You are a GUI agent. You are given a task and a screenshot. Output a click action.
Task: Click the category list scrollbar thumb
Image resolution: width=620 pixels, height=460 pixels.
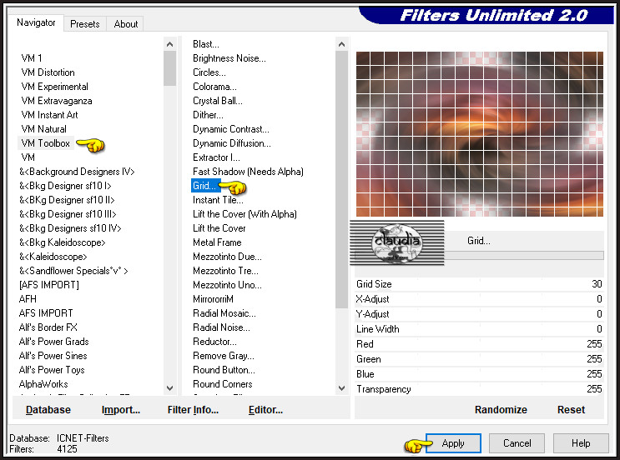click(169, 68)
